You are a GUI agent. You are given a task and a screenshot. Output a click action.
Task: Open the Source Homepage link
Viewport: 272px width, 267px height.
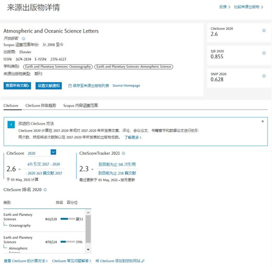tap(126, 85)
